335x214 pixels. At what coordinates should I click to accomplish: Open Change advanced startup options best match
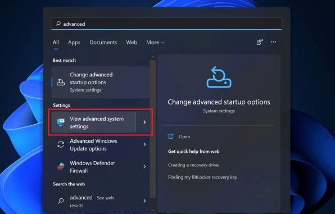[101, 82]
